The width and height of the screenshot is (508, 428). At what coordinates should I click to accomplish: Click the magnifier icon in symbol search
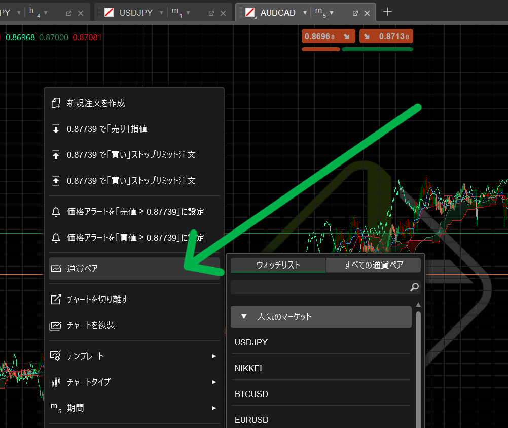tap(414, 287)
